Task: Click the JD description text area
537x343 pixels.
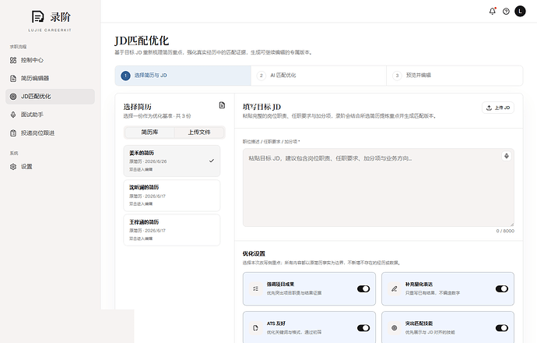Action: pyautogui.click(x=378, y=188)
